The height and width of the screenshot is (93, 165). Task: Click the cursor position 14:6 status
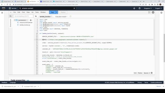[x=135, y=73]
